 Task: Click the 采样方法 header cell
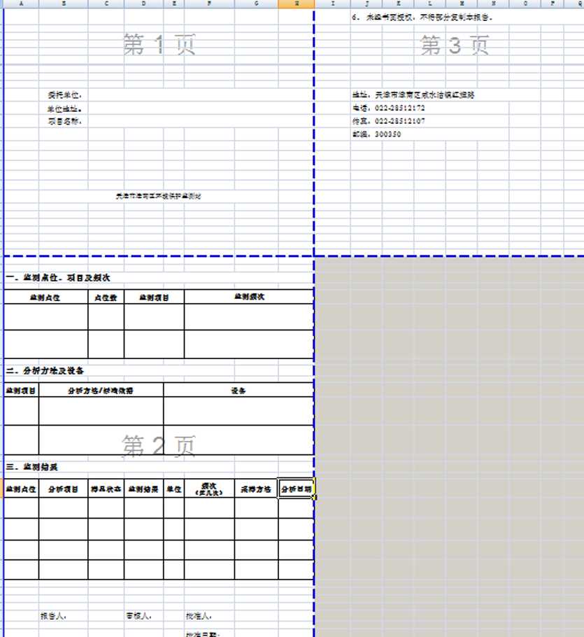[257, 489]
